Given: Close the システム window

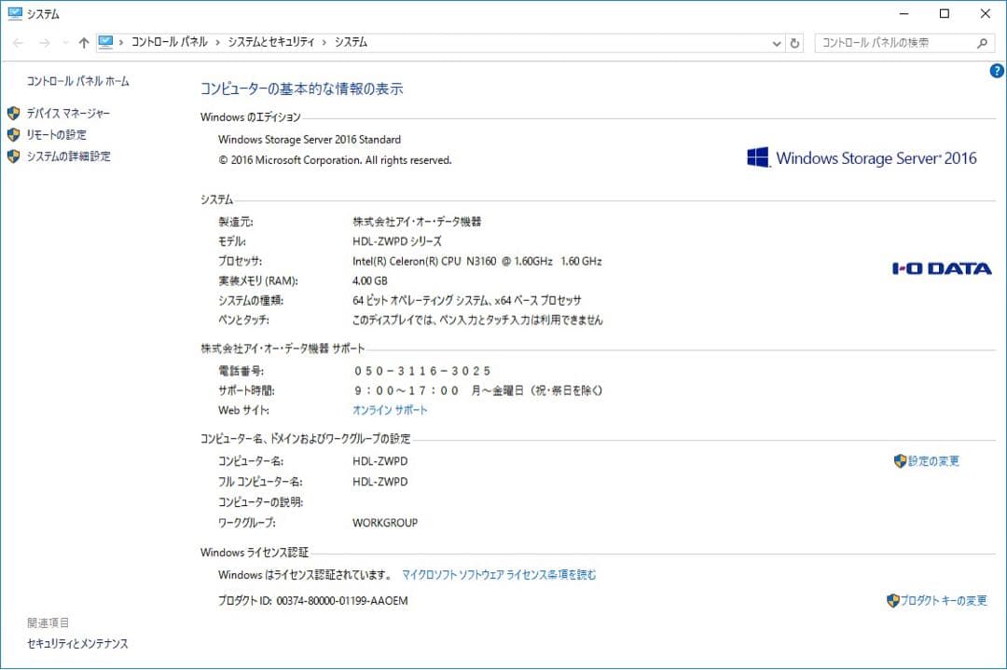Looking at the screenshot, I should point(986,13).
